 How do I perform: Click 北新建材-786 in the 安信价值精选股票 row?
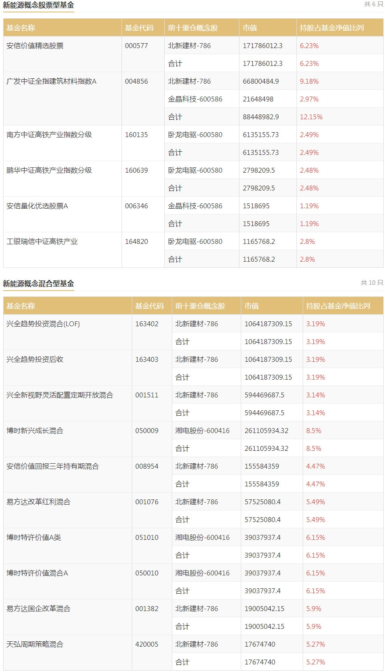(x=190, y=45)
